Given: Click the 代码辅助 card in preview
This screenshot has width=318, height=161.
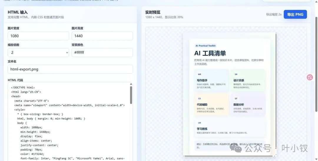Looking at the screenshot, I should point(211,104).
